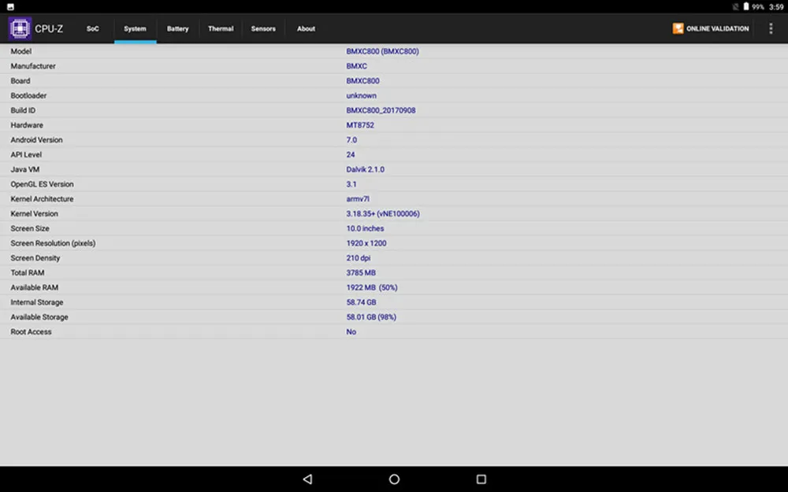The image size is (788, 492).
Task: Tap the CPU-Z title text
Action: click(49, 28)
